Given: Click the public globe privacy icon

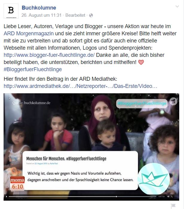Looking at the screenshot, I should click(91, 16).
